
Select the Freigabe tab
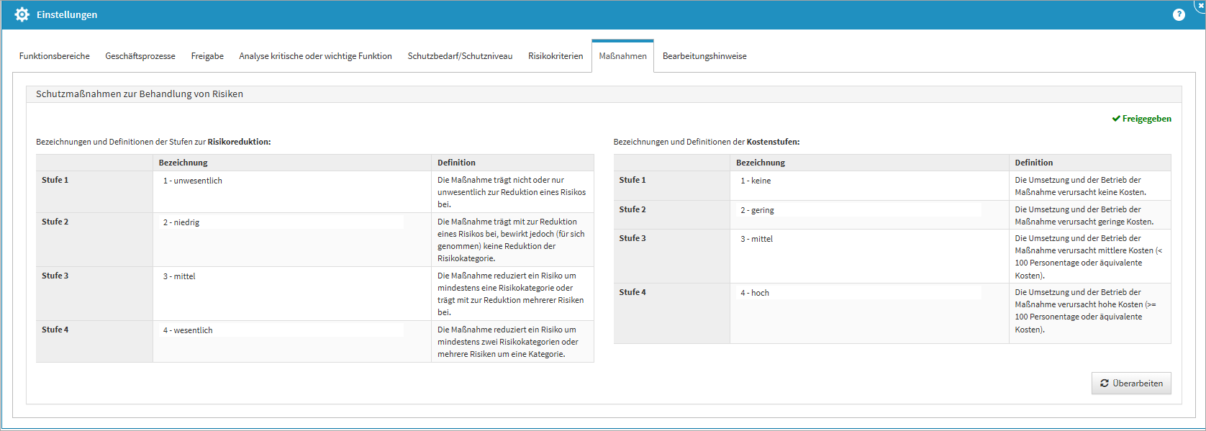(x=207, y=56)
